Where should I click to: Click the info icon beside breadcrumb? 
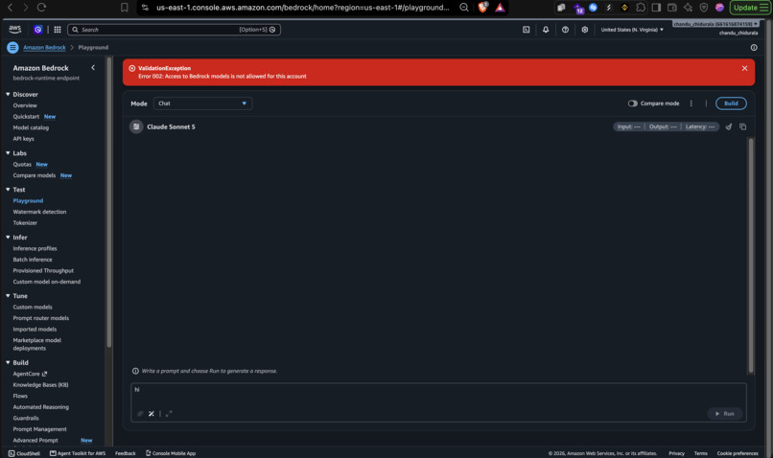[754, 47]
